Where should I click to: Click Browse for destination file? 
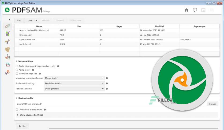pyautogui.click(x=212, y=104)
